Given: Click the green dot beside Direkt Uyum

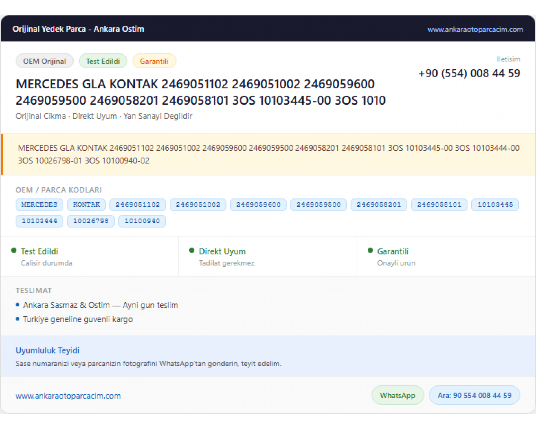Looking at the screenshot, I should [192, 250].
